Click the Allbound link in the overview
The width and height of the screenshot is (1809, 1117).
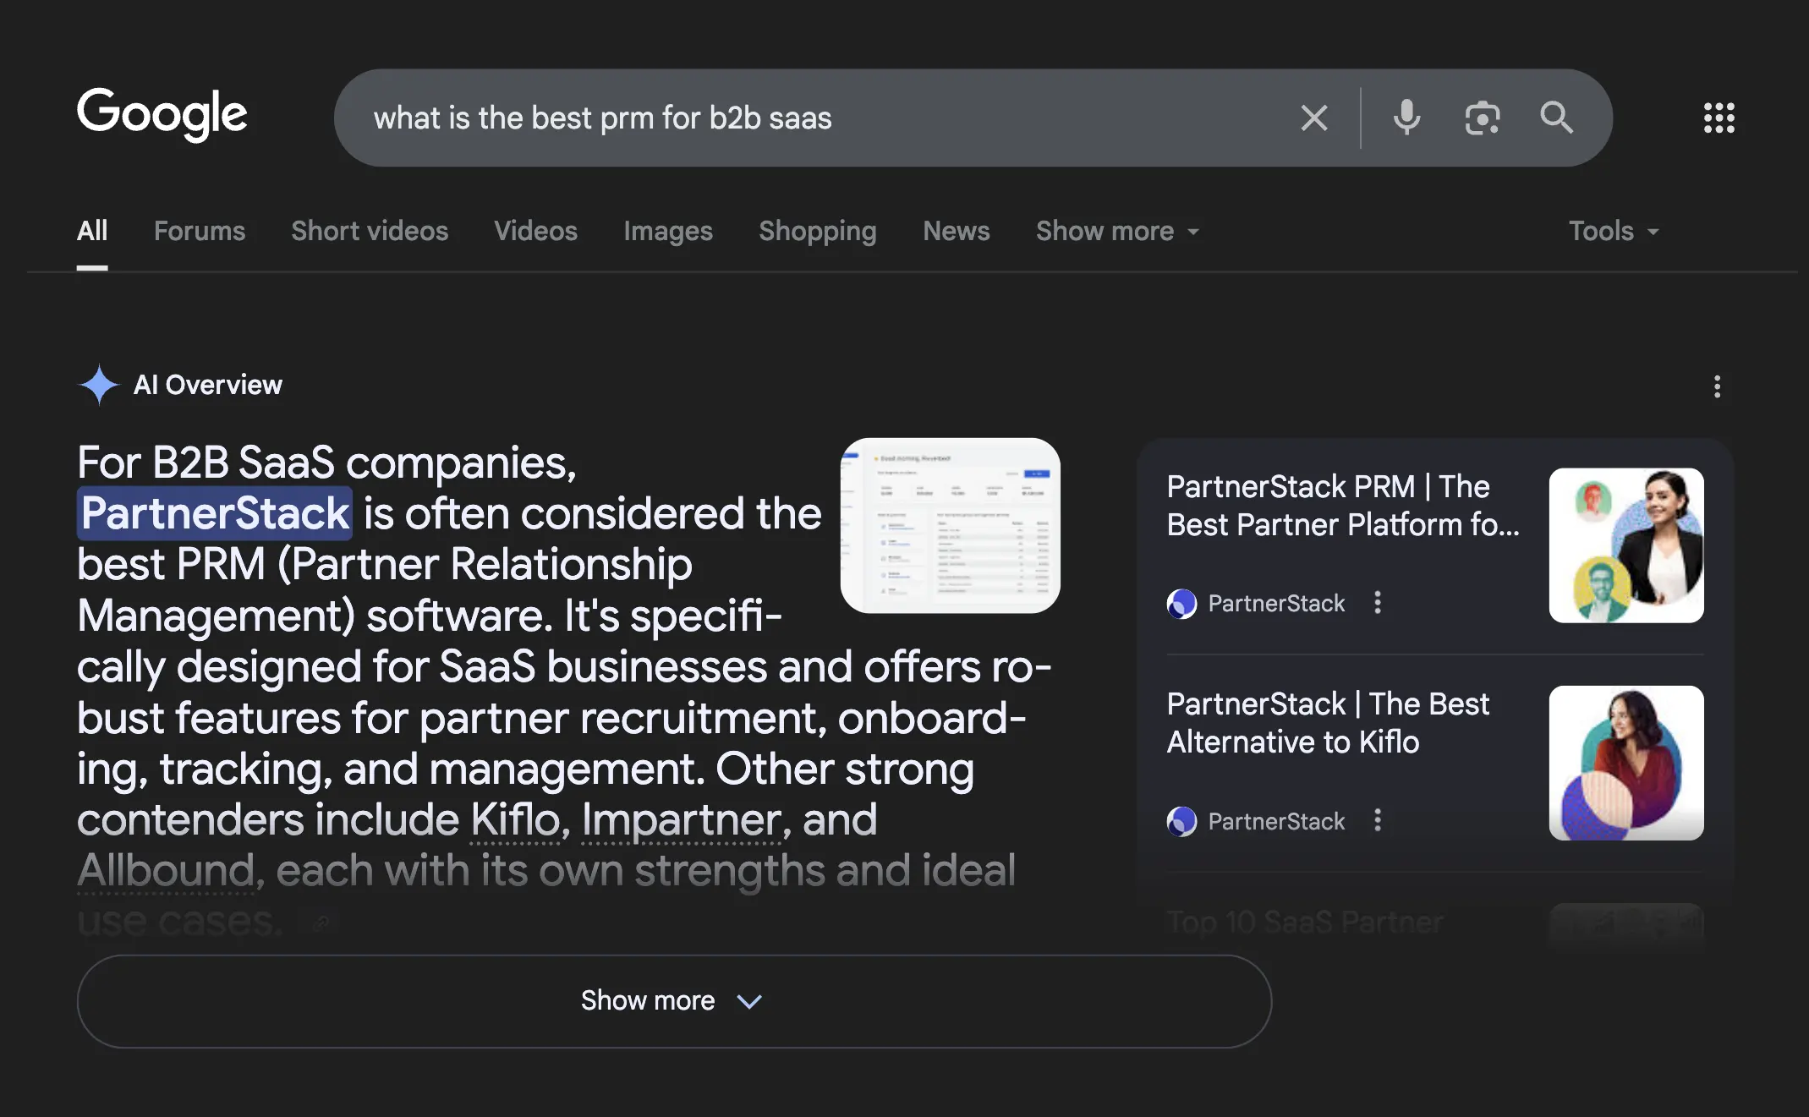pyautogui.click(x=166, y=870)
